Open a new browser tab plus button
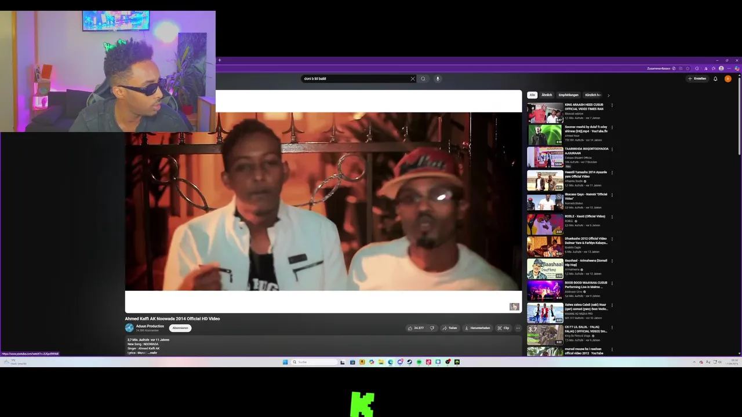This screenshot has width=742, height=417. (219, 60)
